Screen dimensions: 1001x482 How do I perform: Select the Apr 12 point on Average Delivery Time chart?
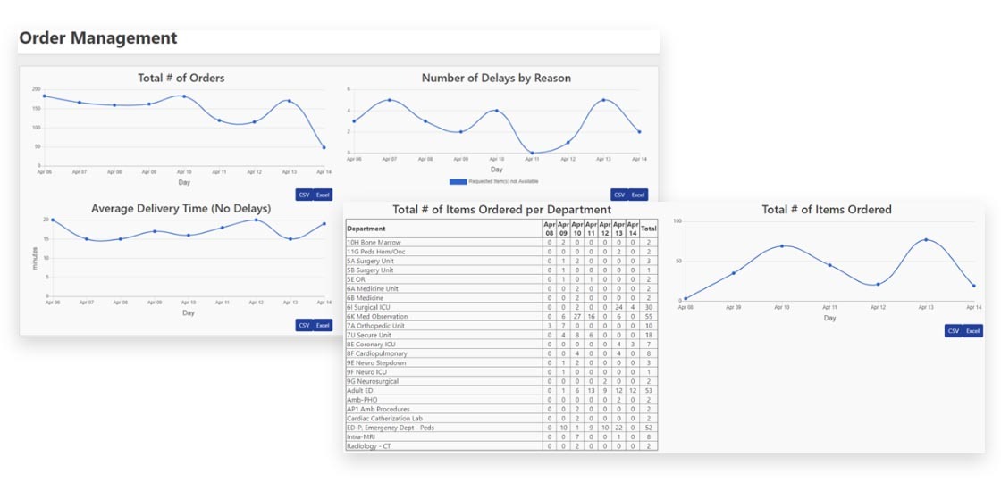256,220
